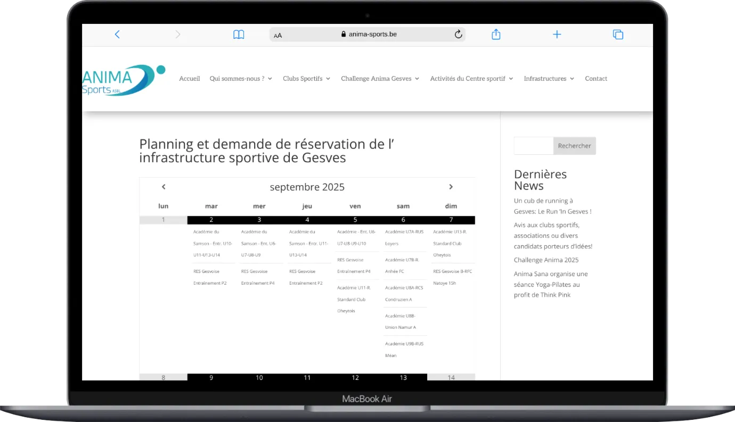
Task: Open news link Un cub de running à Gesves
Action: click(x=552, y=206)
